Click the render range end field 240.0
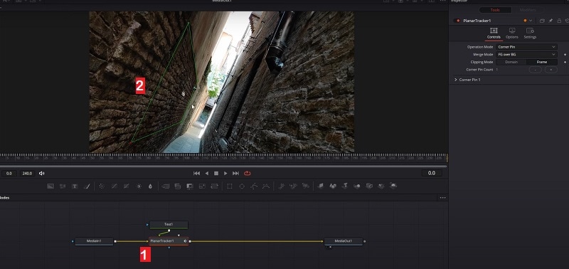The height and width of the screenshot is (269, 569). [27, 174]
